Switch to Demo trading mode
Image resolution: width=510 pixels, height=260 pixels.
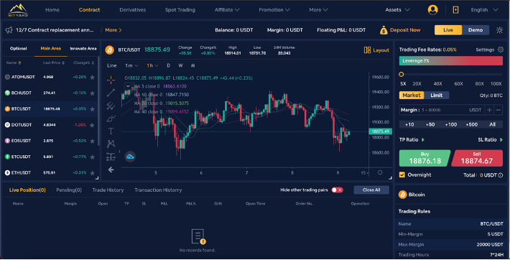pos(476,30)
